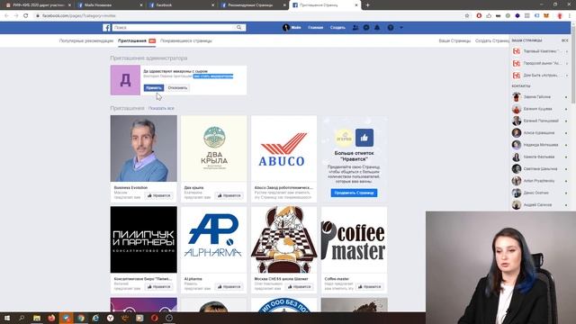Click Ваши Страницы link in top right
576x324 pixels.
[454, 40]
